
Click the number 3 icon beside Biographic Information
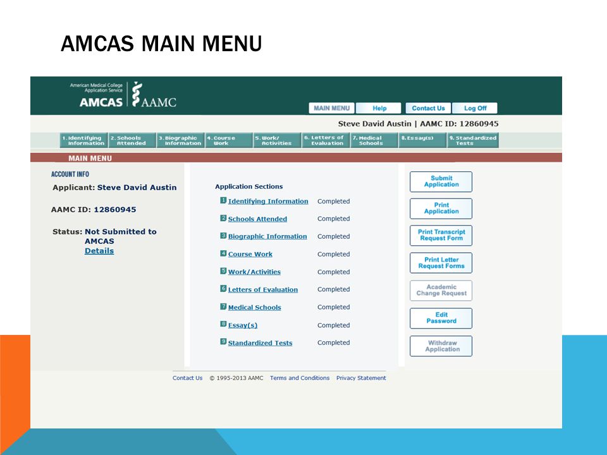coord(223,236)
